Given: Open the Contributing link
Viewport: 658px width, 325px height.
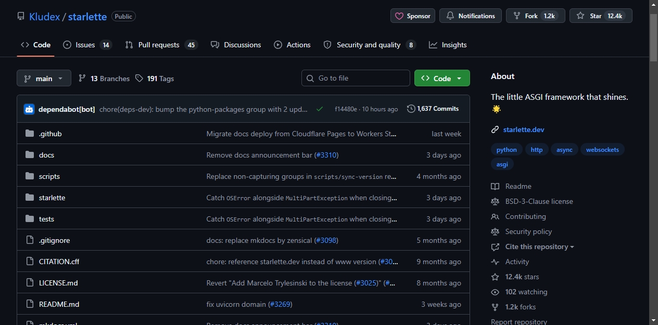Looking at the screenshot, I should (518, 216).
